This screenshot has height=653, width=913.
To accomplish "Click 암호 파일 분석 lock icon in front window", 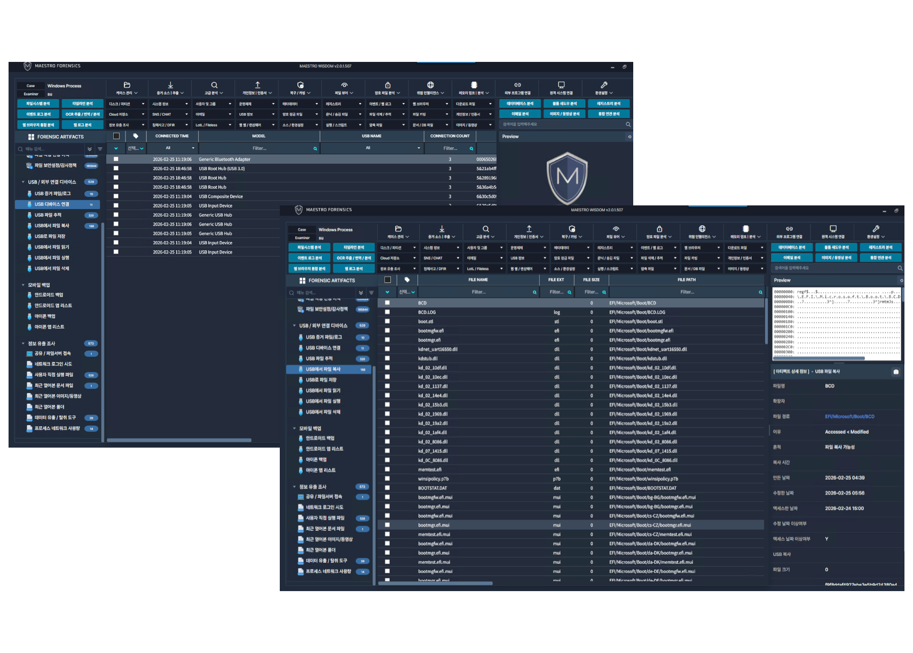I will (659, 229).
